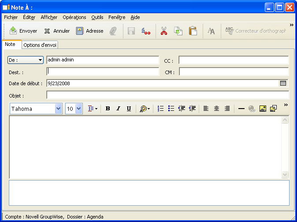
Task: Click the message scrollbar down arrow
Action: pos(285,174)
